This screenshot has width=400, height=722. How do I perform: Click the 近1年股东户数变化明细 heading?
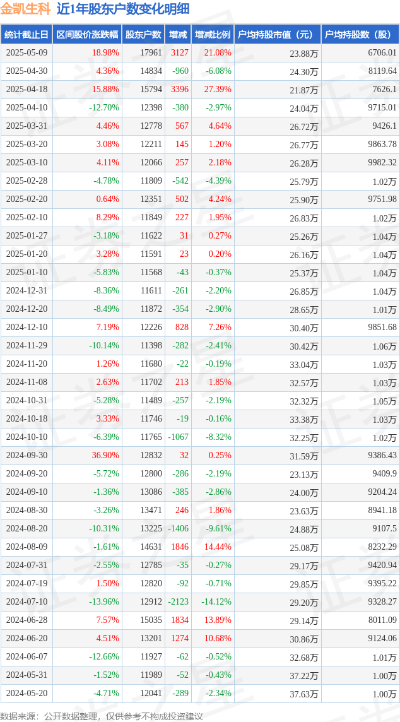[123, 9]
